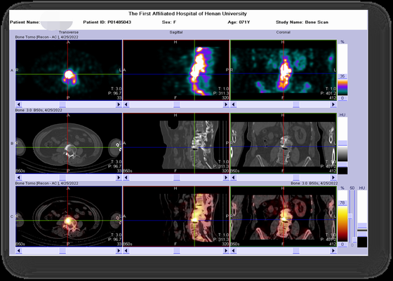This screenshot has height=281, width=393.
Task: Click right arrow under transverse SPECT view
Action: 119,104
